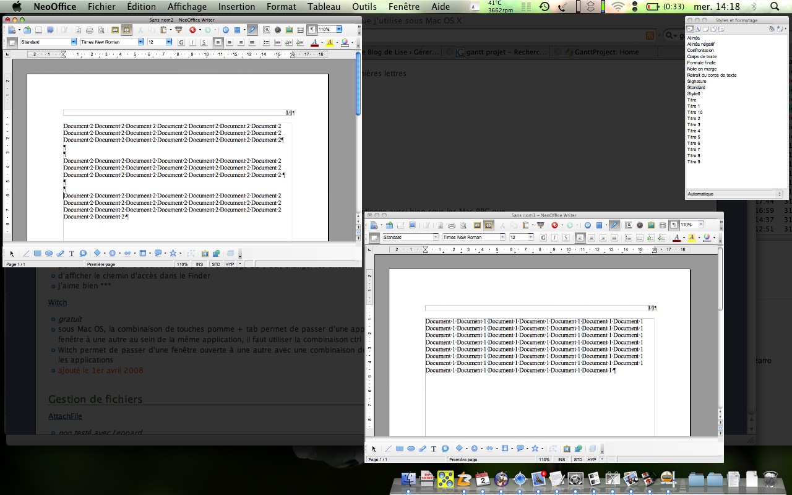Select the Text tool in Sans nom1 drawing toolbar

click(x=433, y=449)
